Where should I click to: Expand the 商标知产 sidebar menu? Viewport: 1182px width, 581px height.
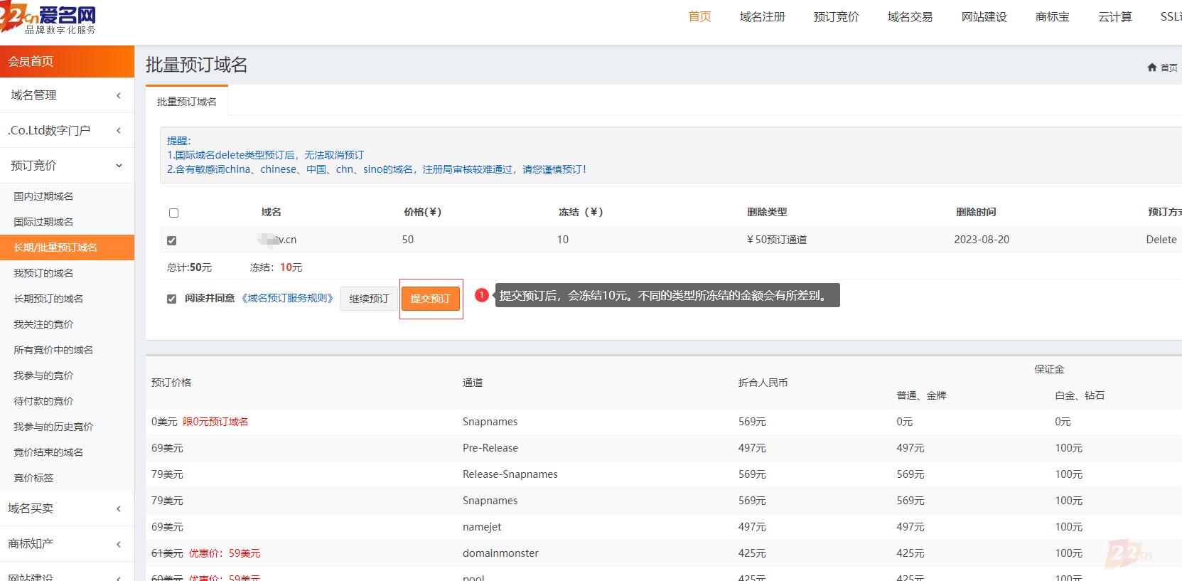[x=67, y=544]
